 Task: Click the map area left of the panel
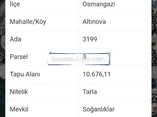pos(3,58)
